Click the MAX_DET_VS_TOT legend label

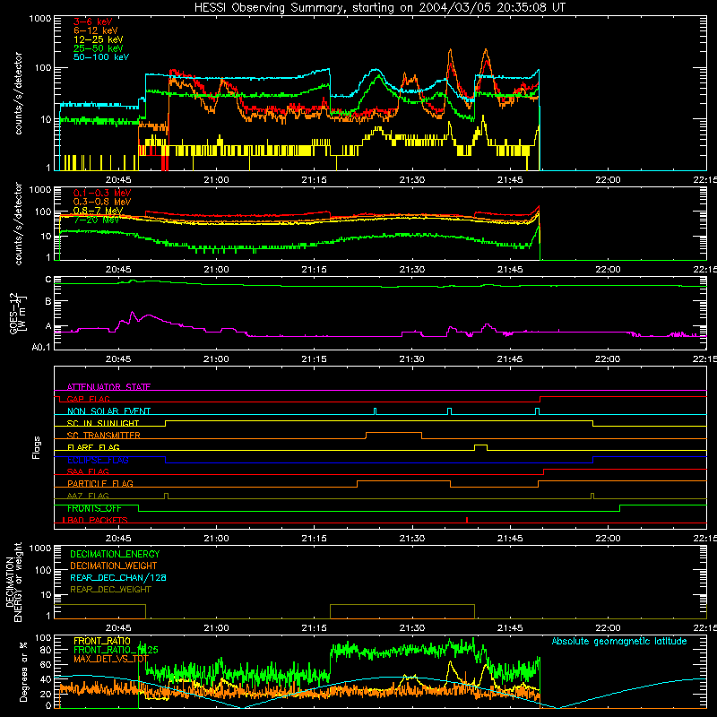[x=111, y=659]
